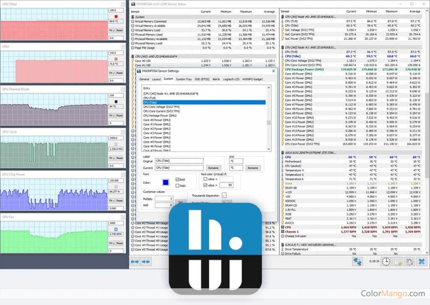Click the Maximum column header in right pane
This screenshot has height=305, width=430.
tap(391, 11)
